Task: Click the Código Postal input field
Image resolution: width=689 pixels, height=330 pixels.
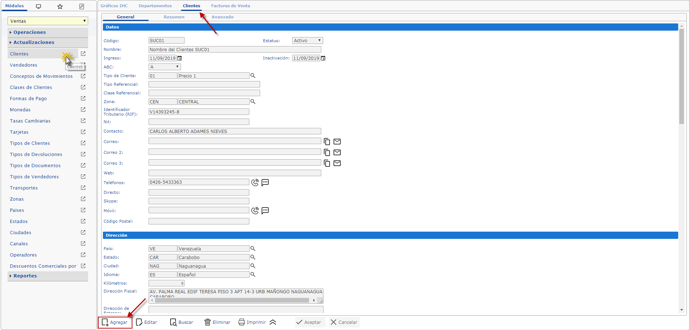Action: (x=199, y=221)
